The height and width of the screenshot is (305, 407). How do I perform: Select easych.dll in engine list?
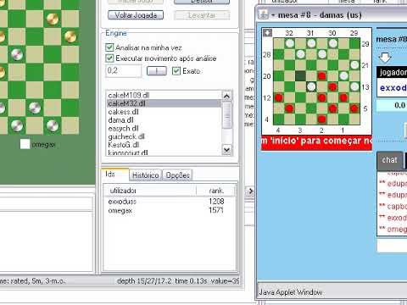pyautogui.click(x=164, y=128)
